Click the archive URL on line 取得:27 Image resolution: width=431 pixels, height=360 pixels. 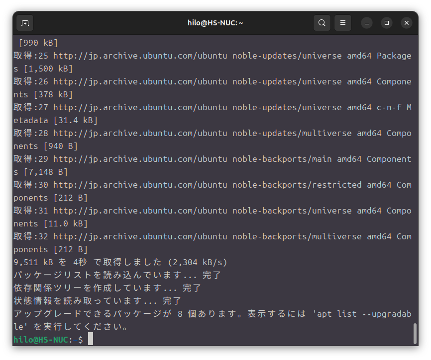point(140,107)
